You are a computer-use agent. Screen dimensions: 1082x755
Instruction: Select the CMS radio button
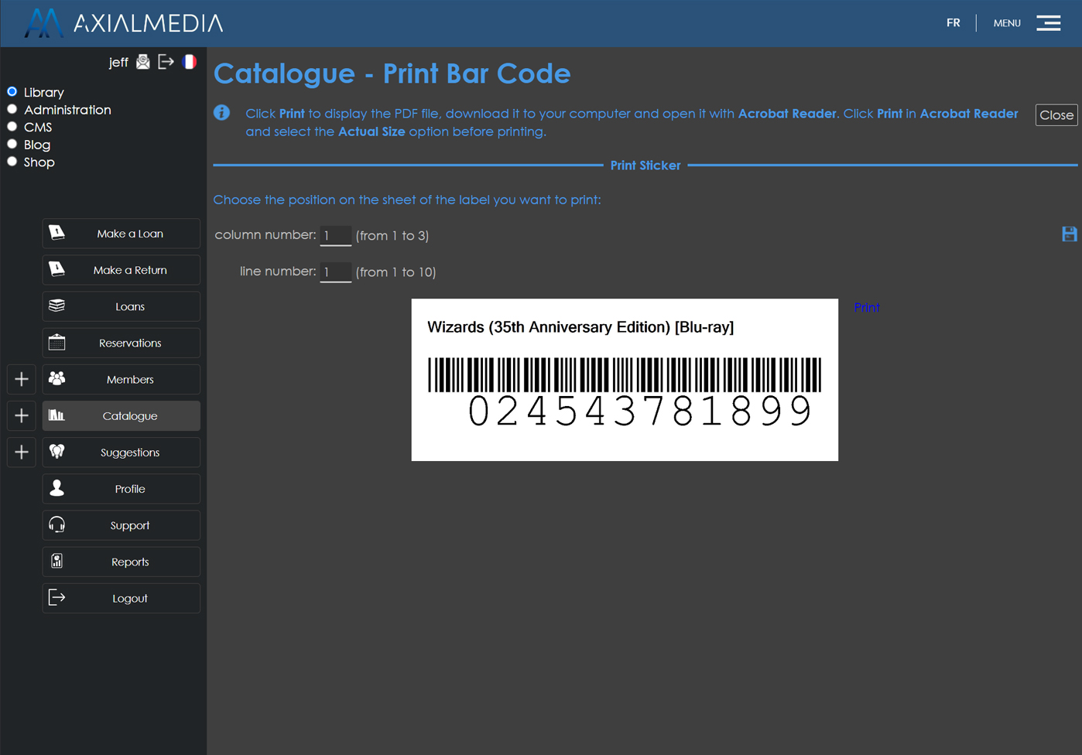click(12, 127)
